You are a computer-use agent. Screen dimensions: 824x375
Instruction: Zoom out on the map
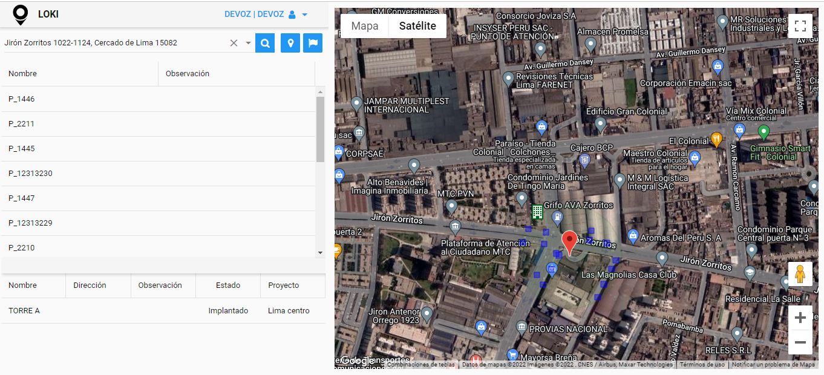[x=800, y=342]
